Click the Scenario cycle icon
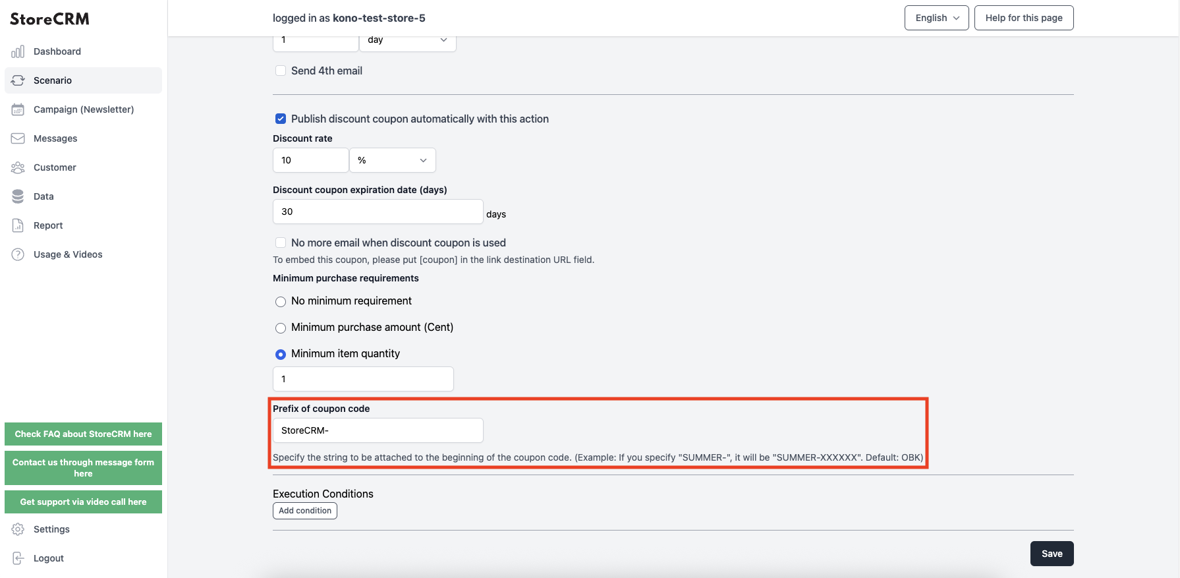 coord(18,80)
